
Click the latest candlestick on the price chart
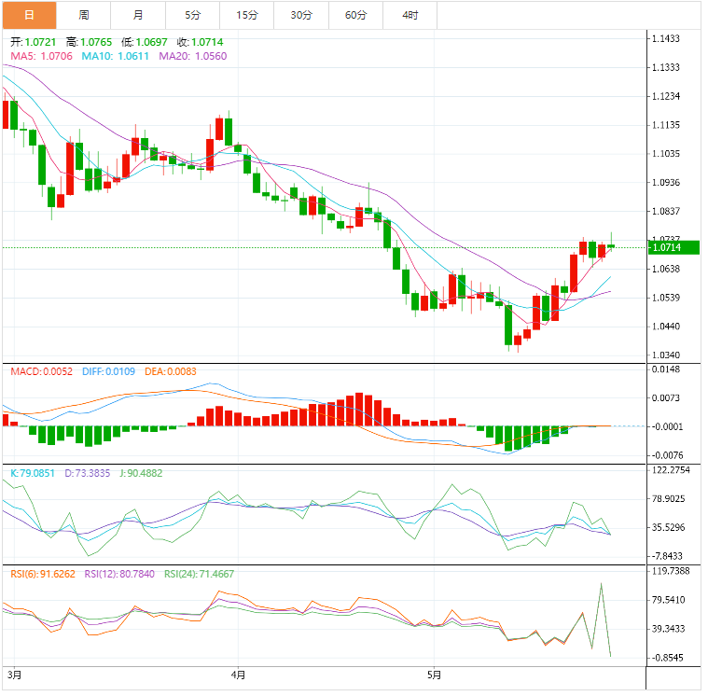pos(611,246)
